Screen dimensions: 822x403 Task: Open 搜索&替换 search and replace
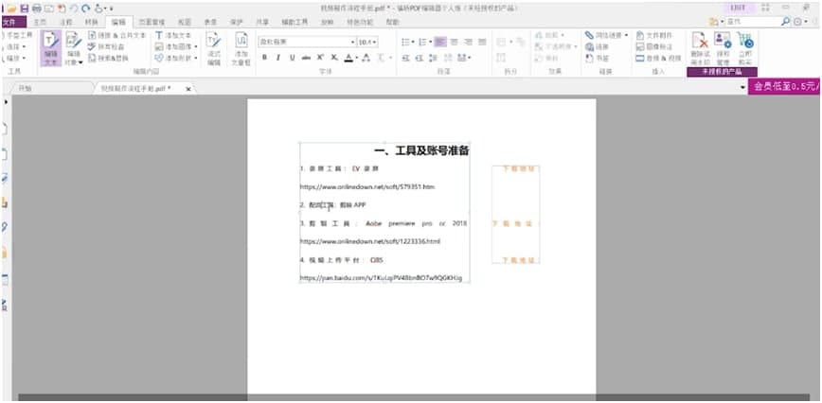tap(109, 59)
